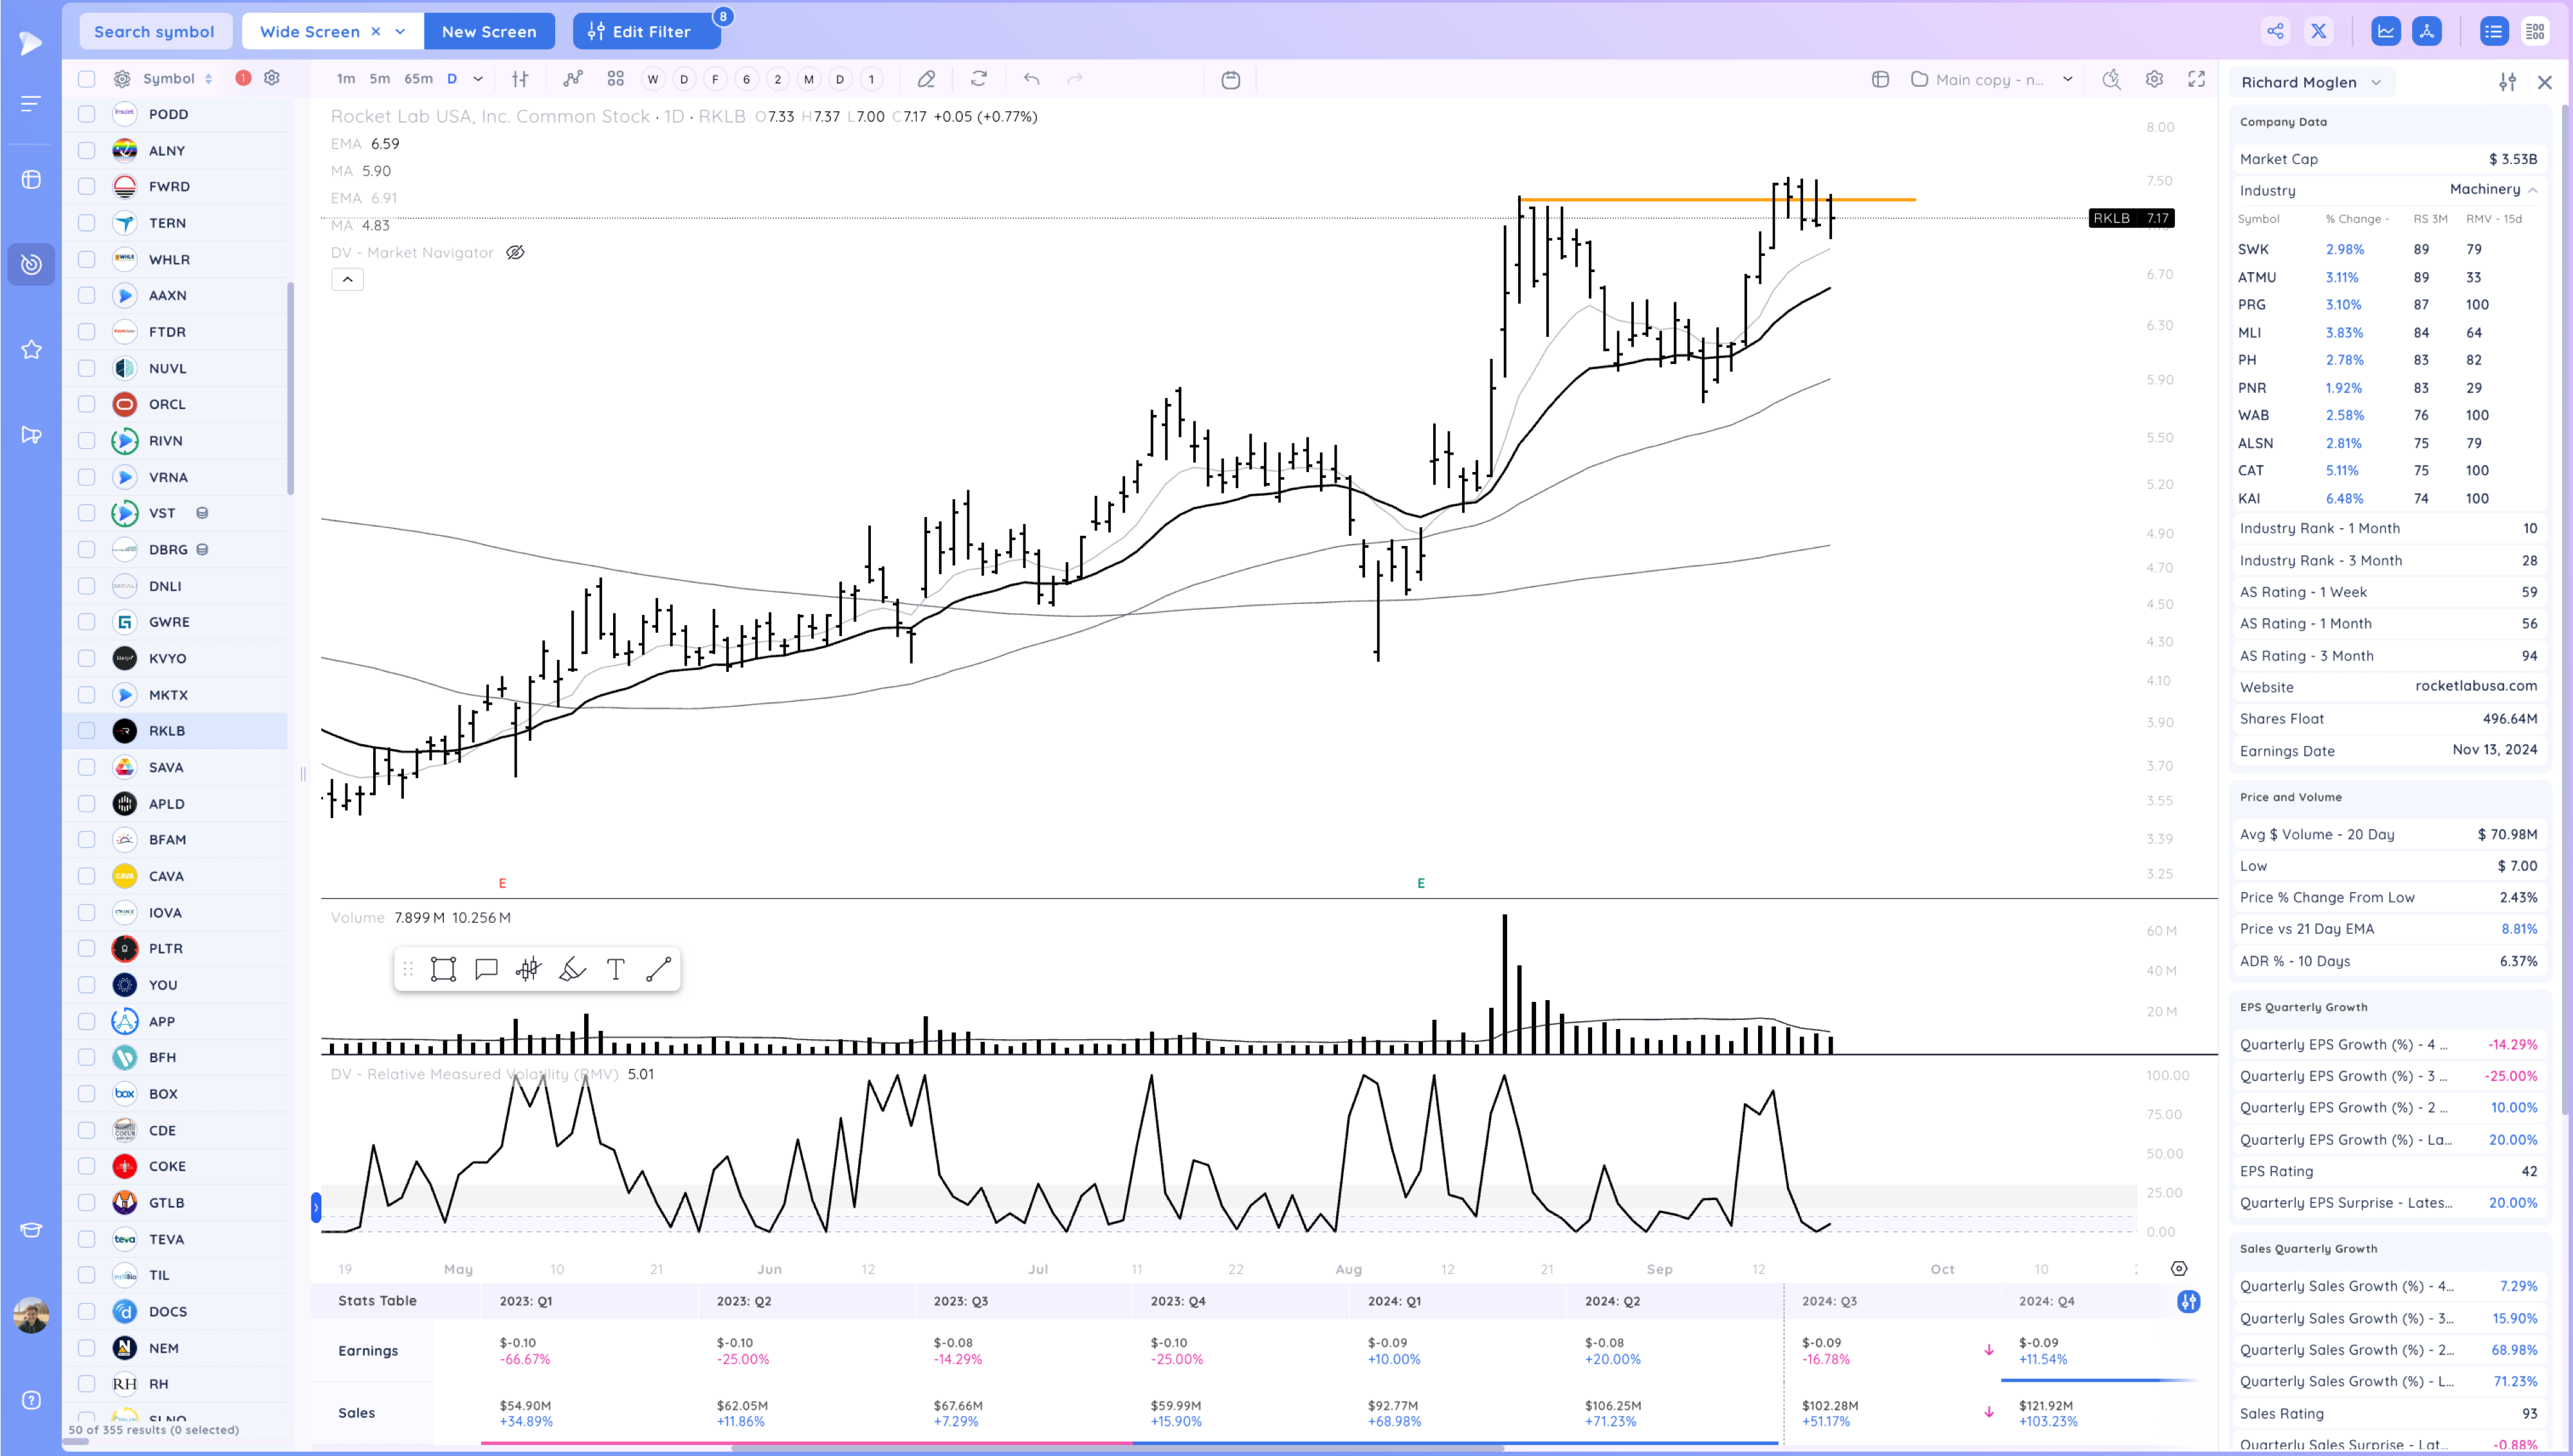Click the undo arrow in chart toolbar

1031,79
